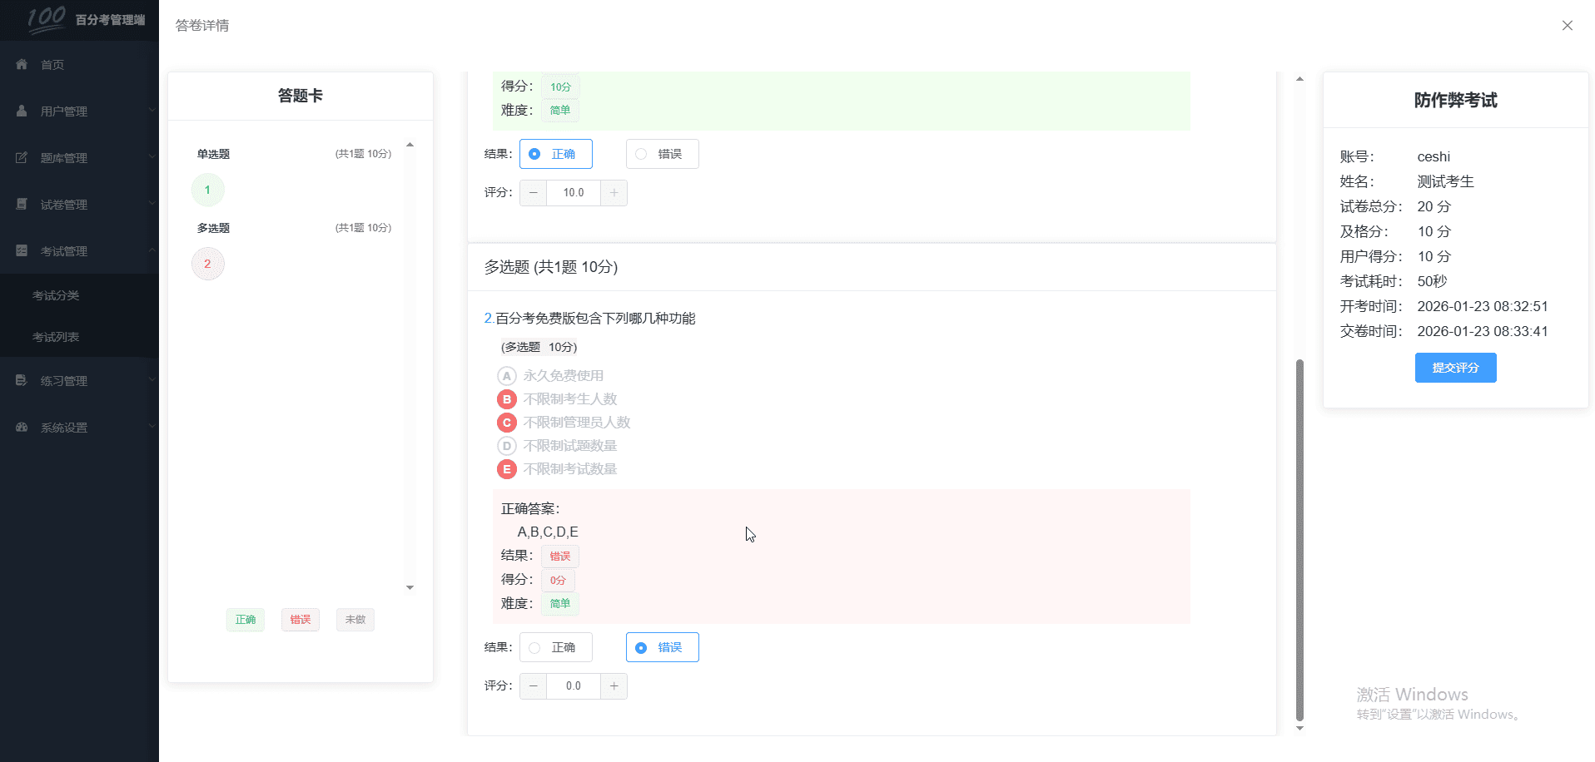
Task: Open the 考试列表 menu item
Action: tap(55, 337)
